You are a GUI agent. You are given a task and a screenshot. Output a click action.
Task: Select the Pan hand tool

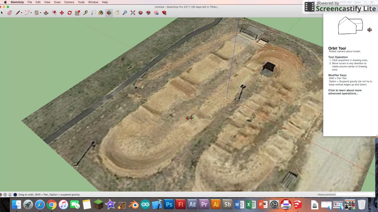[x=117, y=13]
